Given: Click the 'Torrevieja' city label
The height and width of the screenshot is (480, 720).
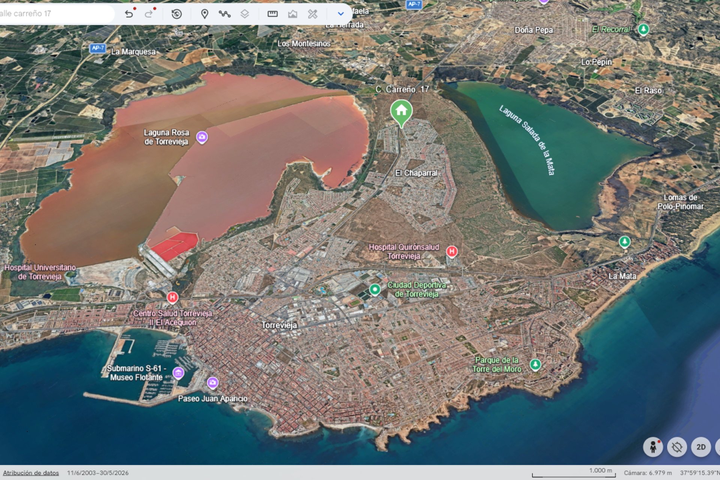Looking at the screenshot, I should tap(279, 325).
